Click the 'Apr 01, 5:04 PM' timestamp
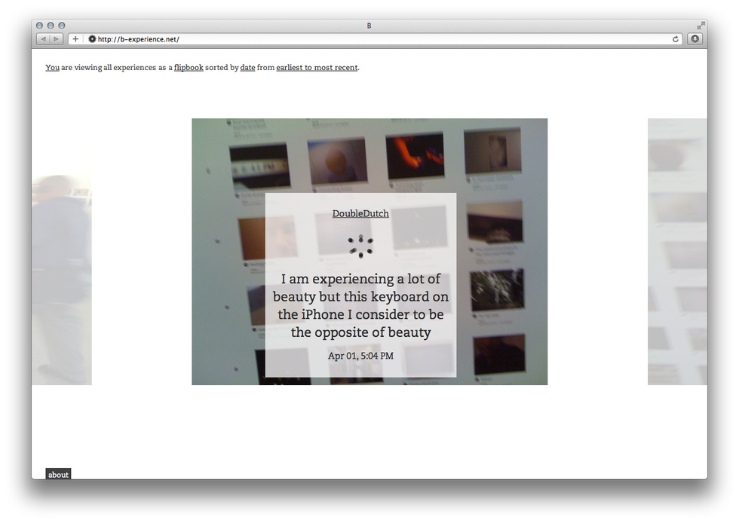Image resolution: width=739 pixels, height=523 pixels. (360, 356)
